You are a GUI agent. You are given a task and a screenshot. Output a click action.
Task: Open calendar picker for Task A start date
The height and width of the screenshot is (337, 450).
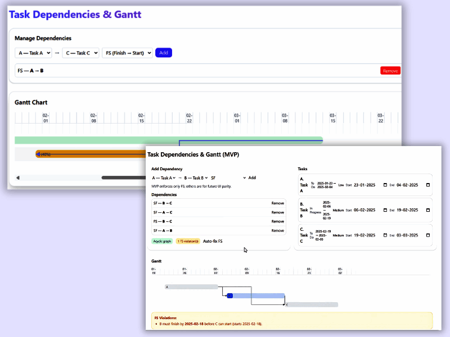[385, 185]
